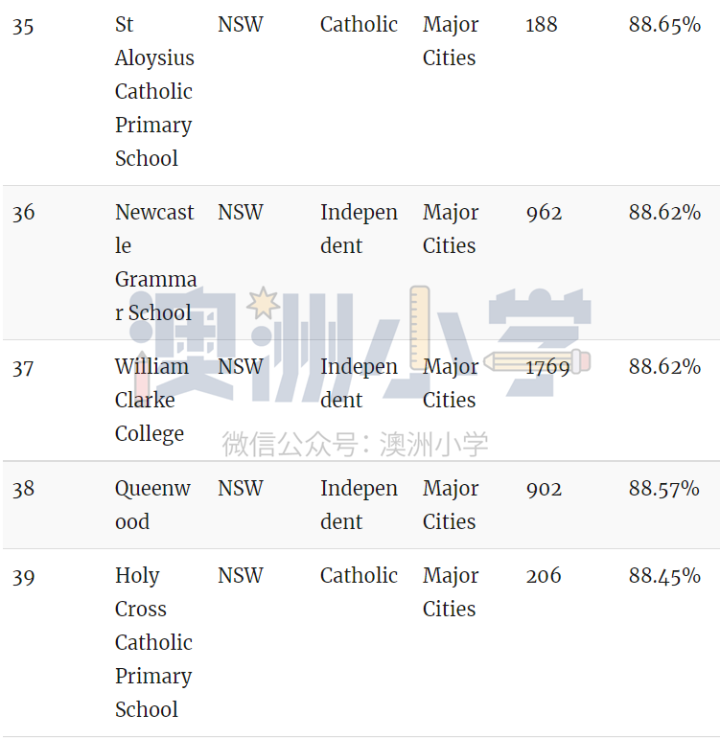The image size is (720, 738).
Task: Select Holy Cross Catholic Primary School name
Action: pyautogui.click(x=153, y=642)
